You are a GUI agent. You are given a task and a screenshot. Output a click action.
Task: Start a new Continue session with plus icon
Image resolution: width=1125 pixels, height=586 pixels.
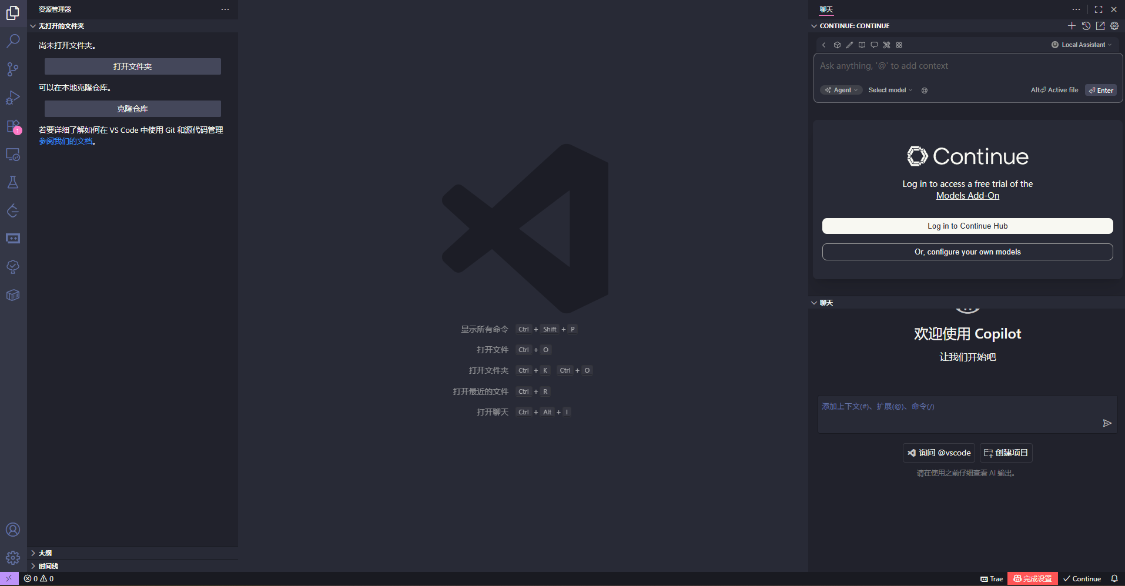pyautogui.click(x=1072, y=26)
